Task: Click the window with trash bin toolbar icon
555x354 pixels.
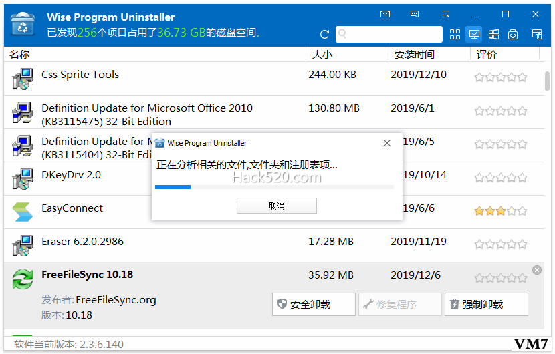Action: tap(537, 34)
